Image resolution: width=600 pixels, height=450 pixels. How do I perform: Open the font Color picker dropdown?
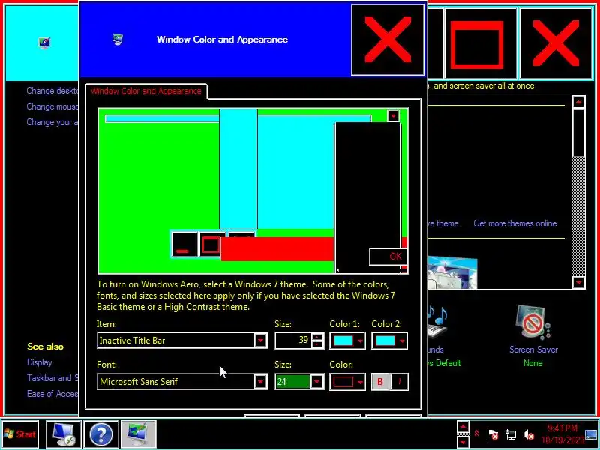347,382
